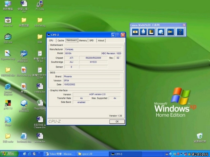
Task: Click the southbridge value M1533
Action: click(93, 62)
